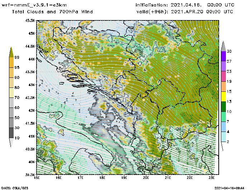
Task: Click the '18E' longitude label
Action: point(102,178)
